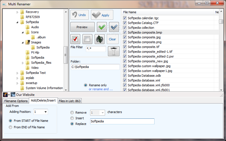Viewport: 226px width, 141px height.
Task: Open dropdown arrow next to swirl icon
Action: [9, 95]
